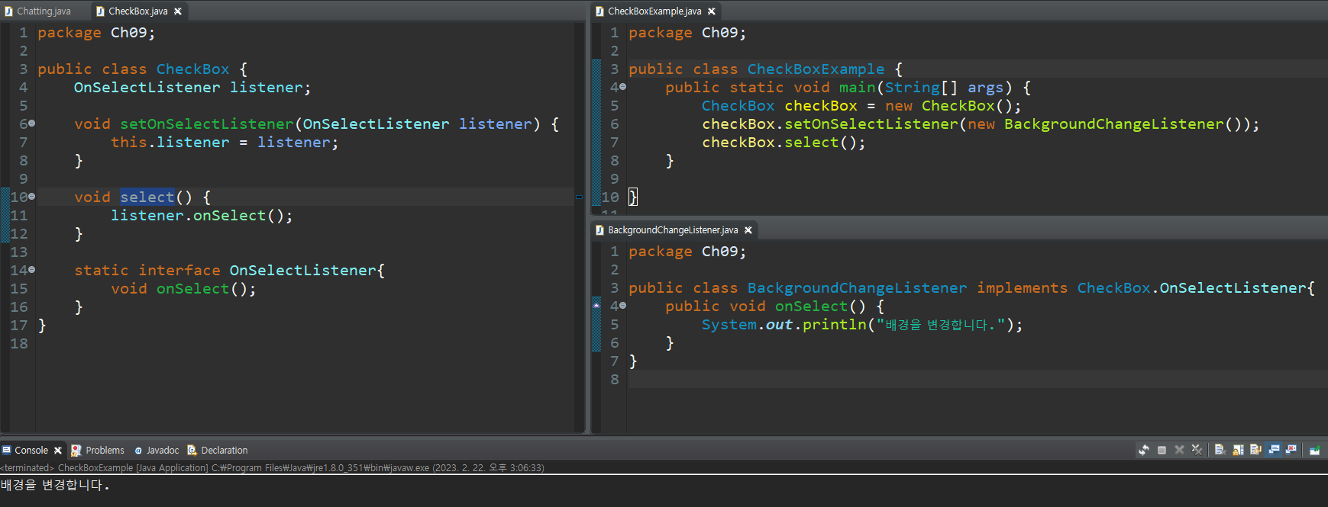
Task: Click the Declaration view icon
Action: coord(192,451)
